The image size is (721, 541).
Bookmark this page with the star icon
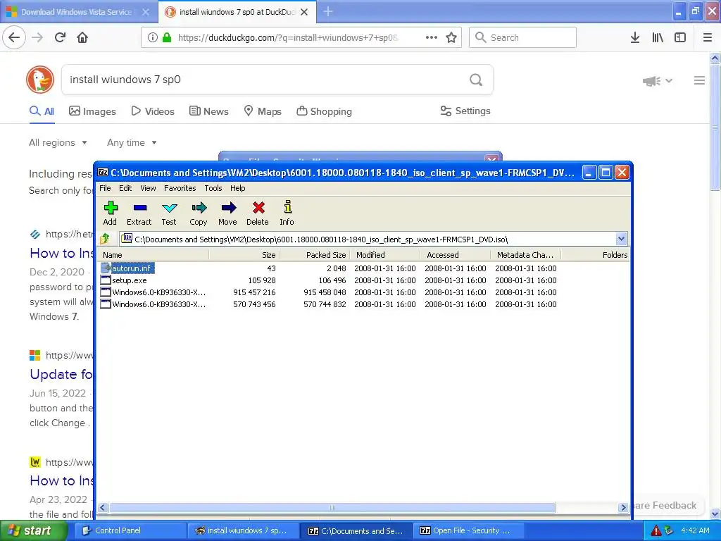click(451, 37)
